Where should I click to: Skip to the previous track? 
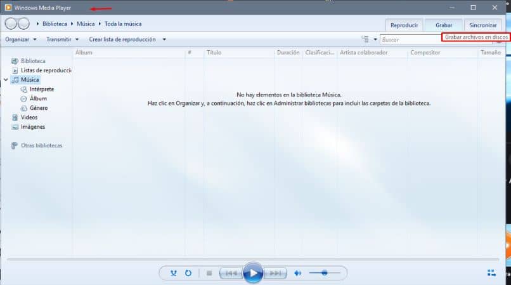[x=231, y=273]
